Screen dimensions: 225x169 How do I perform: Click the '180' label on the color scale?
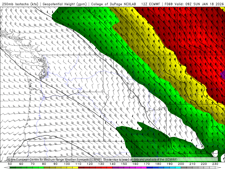[x=158, y=164]
